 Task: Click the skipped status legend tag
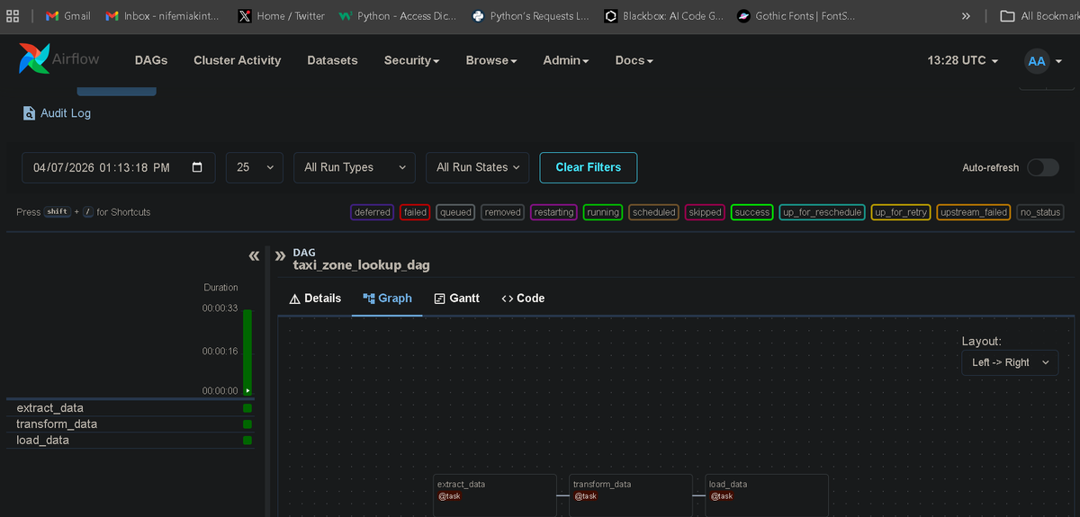pos(705,212)
